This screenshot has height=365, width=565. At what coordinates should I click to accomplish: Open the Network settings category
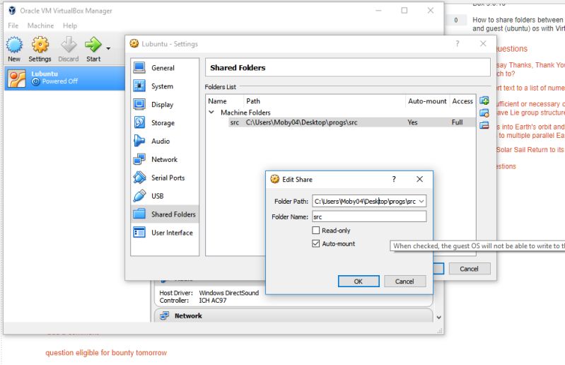click(165, 160)
